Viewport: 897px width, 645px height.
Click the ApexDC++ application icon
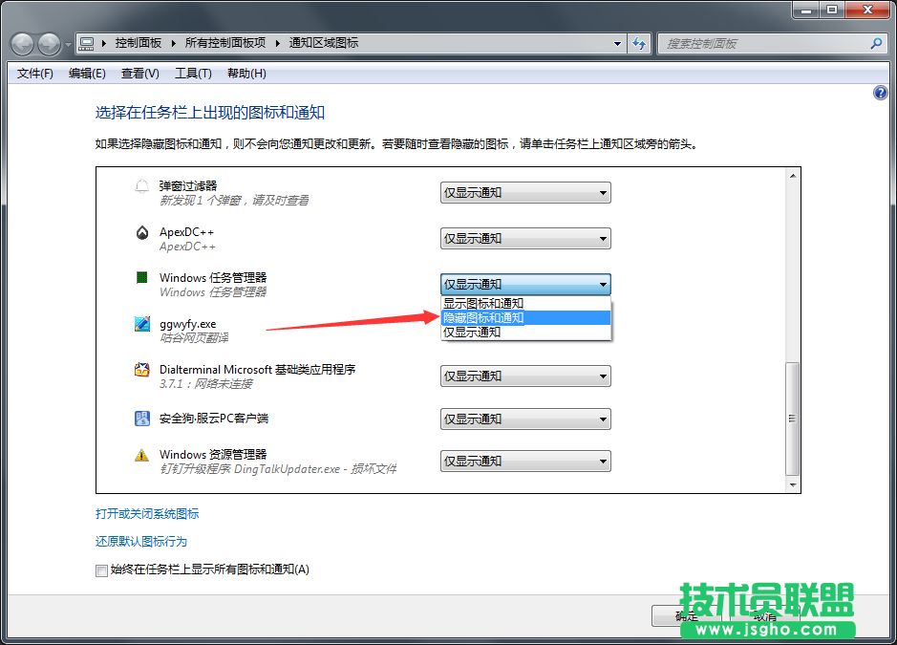141,232
